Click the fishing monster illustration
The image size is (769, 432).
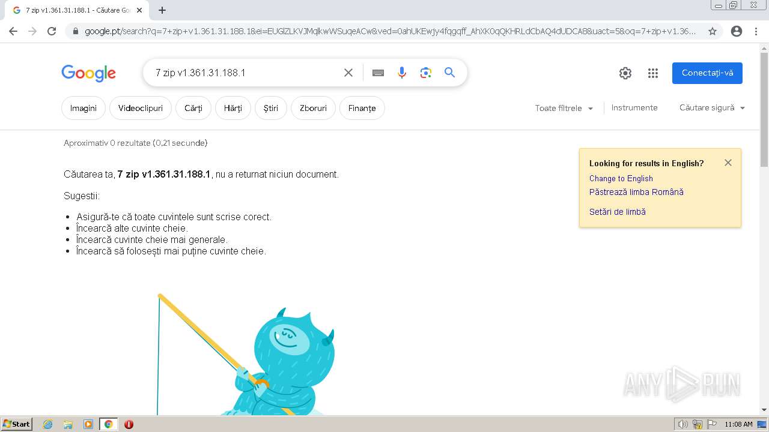tap(246, 354)
